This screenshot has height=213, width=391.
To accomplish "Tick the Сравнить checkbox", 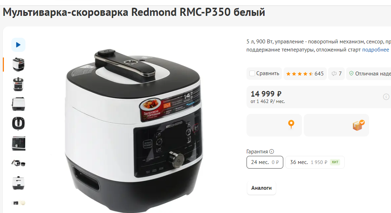I will pyautogui.click(x=252, y=73).
